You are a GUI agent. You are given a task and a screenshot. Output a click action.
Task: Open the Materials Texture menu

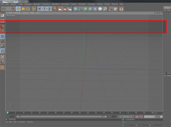click(x=30, y=122)
